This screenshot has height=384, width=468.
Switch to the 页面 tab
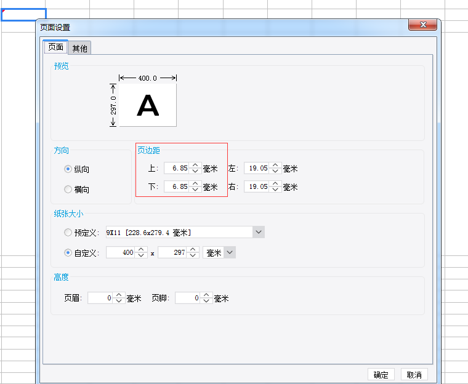coord(55,47)
